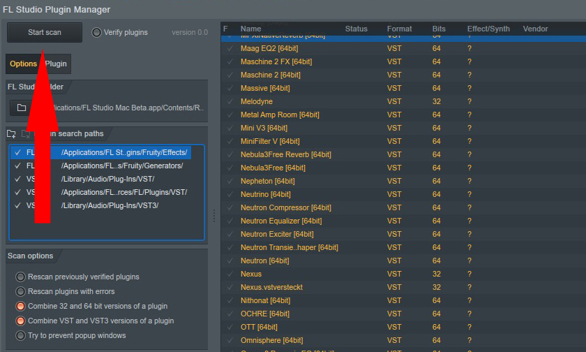Click the panel splitter handle dots
The image size is (586, 352).
pos(214,216)
